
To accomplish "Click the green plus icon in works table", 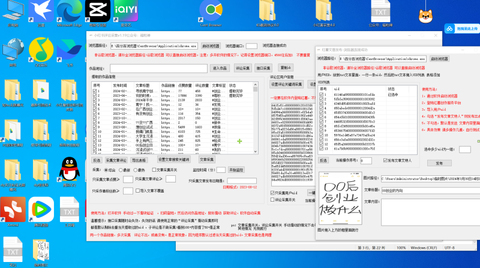I will (239, 141).
